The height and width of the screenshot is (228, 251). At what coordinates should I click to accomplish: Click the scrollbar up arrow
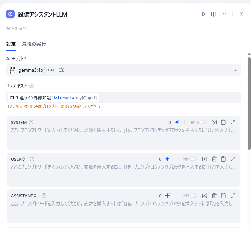click(249, 54)
